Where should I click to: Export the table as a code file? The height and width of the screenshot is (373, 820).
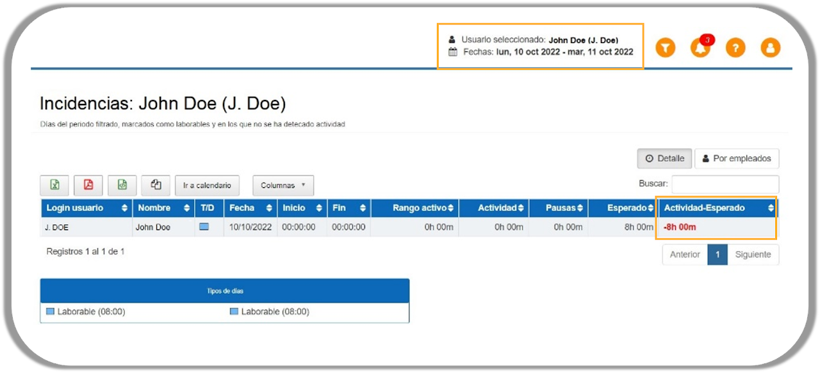pos(122,185)
